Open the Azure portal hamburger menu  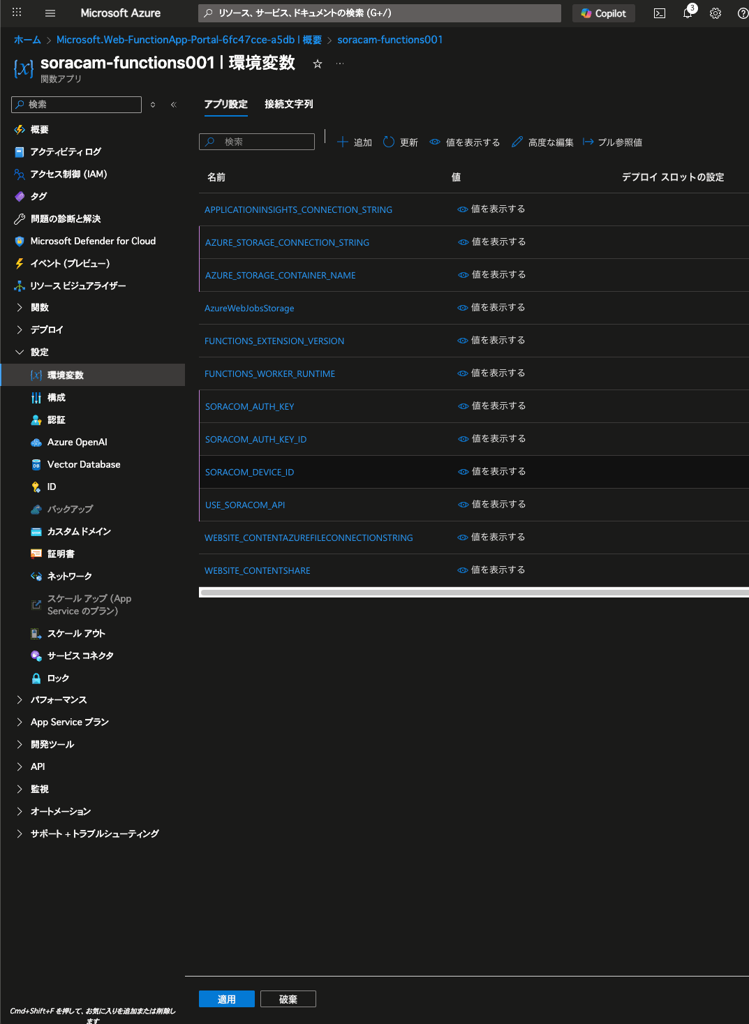(x=50, y=13)
